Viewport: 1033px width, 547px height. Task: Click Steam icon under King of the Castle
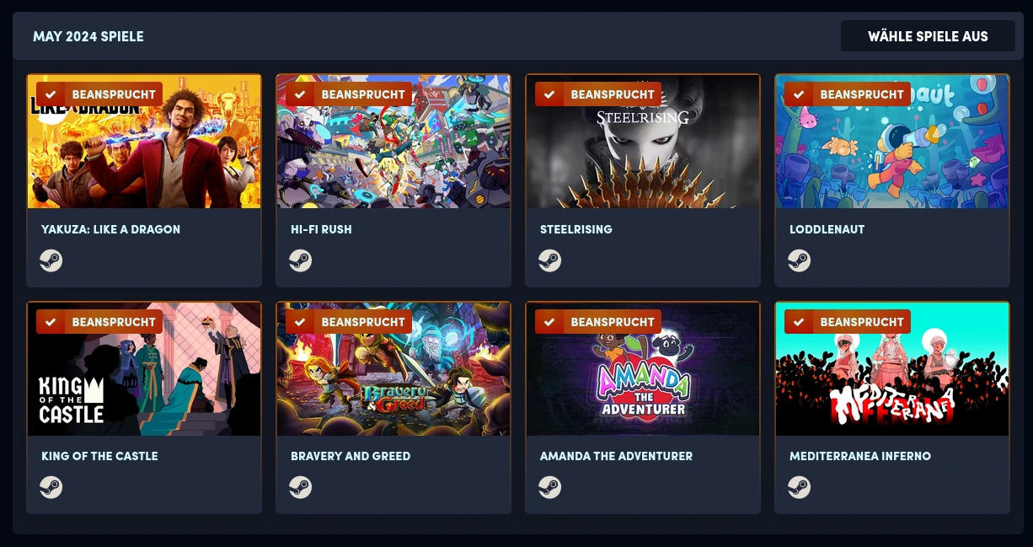click(x=51, y=487)
